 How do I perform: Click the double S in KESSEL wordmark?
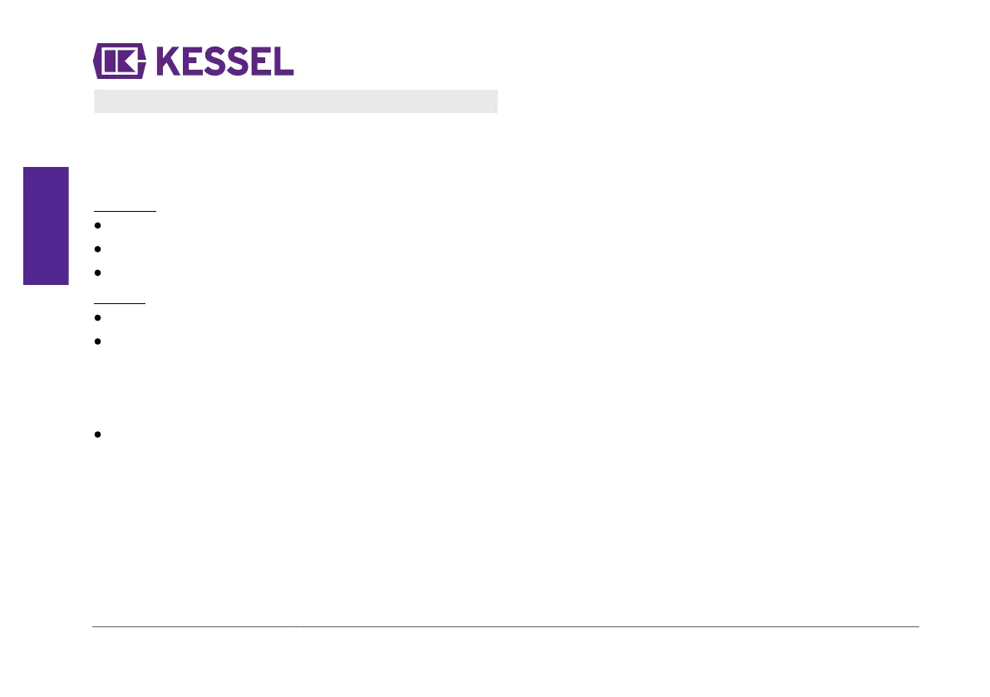point(229,61)
